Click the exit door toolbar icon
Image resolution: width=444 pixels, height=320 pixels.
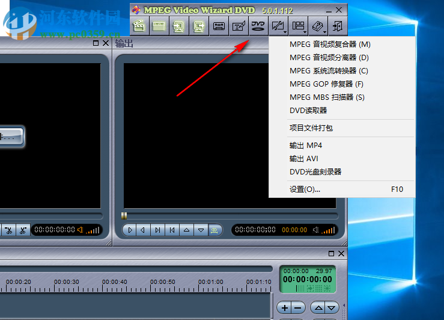pyautogui.click(x=338, y=26)
